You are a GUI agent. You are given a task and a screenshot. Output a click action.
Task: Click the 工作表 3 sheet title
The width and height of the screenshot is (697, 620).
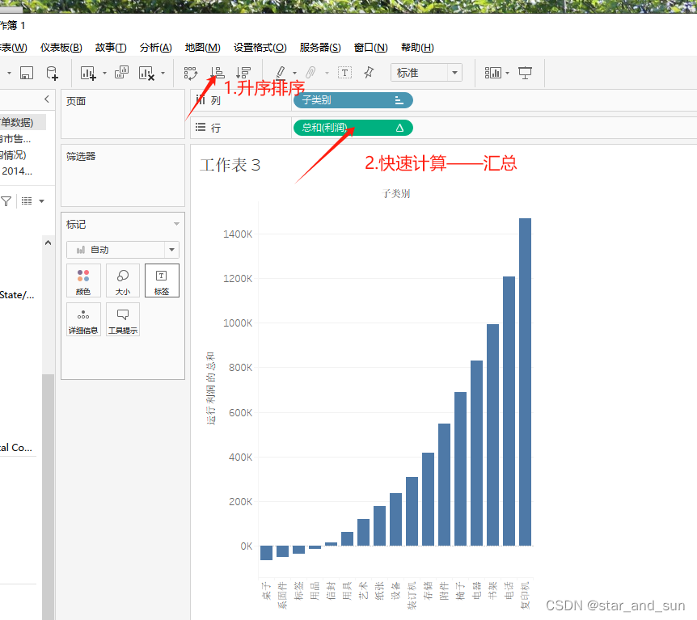[x=230, y=166]
